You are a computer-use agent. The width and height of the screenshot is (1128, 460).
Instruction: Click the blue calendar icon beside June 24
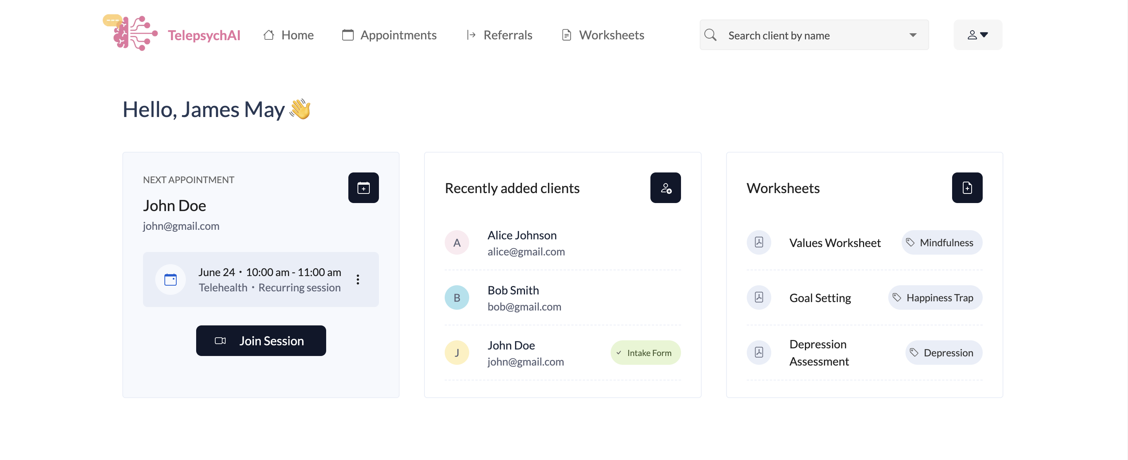170,280
